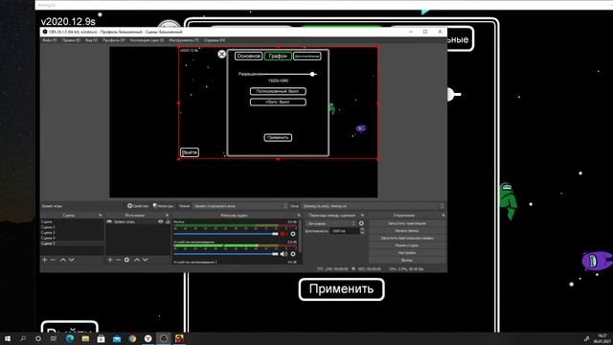
Task: Pop out the Микшер аудио dock panel
Action: [299, 215]
